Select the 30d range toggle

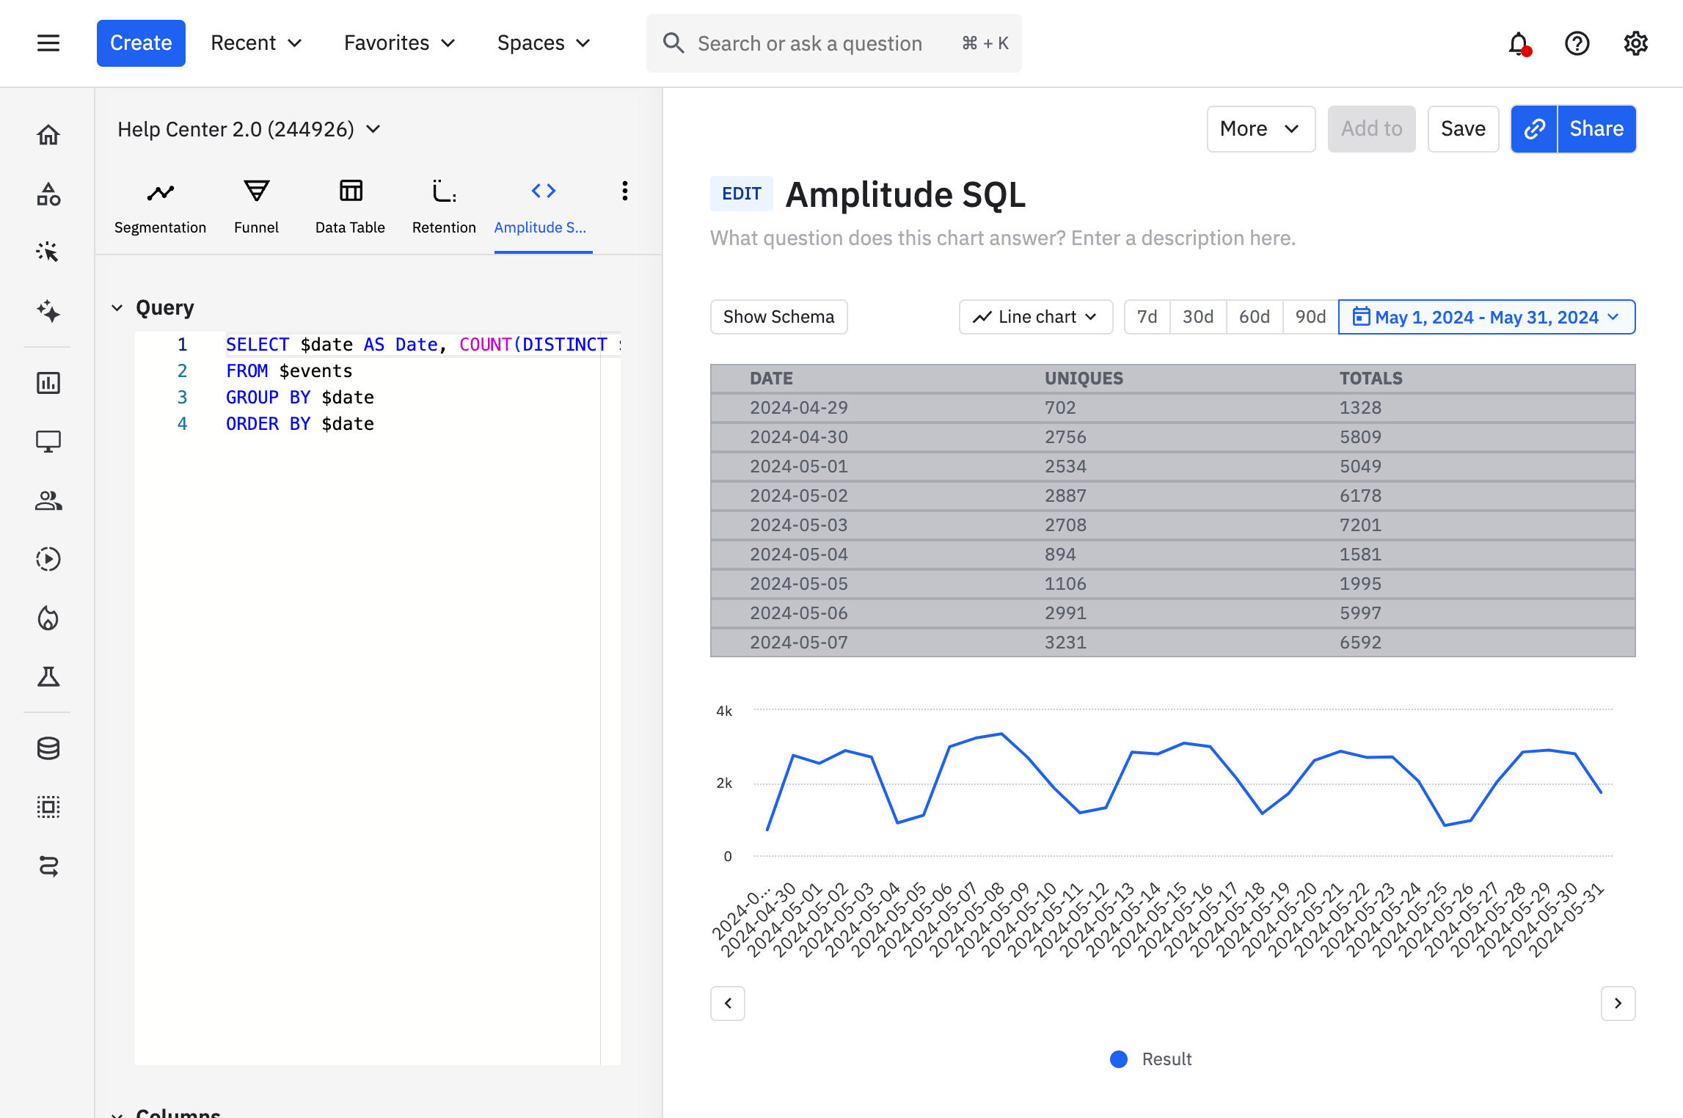tap(1197, 317)
